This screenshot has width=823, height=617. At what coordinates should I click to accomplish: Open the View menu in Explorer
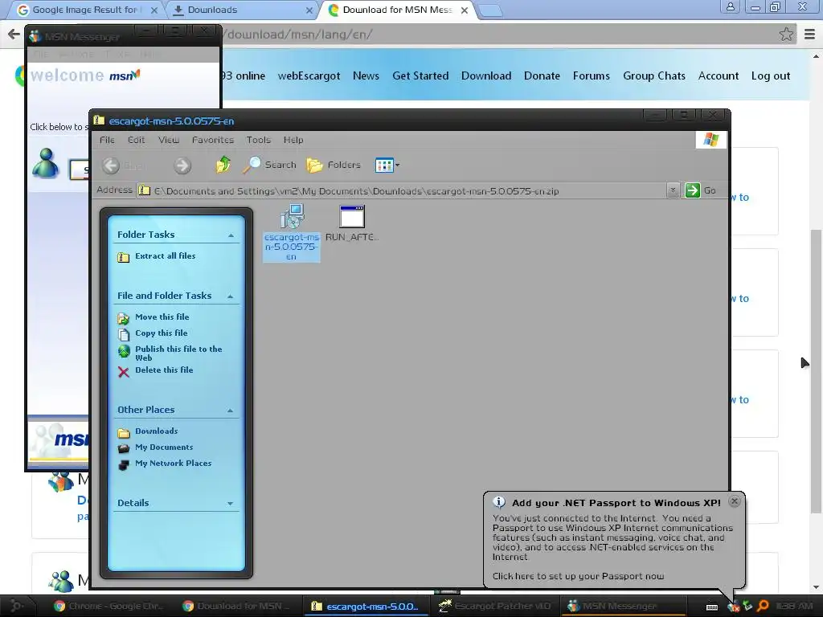pyautogui.click(x=169, y=140)
